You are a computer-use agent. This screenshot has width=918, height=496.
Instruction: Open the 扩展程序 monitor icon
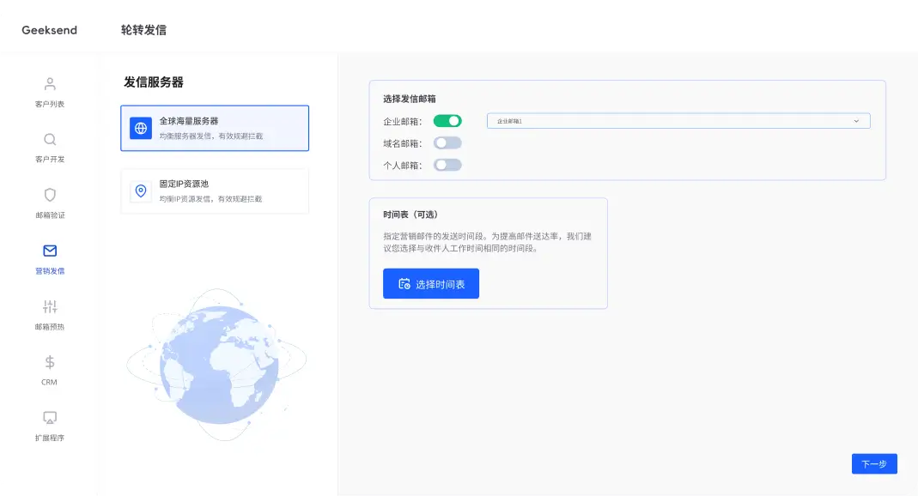(x=50, y=418)
